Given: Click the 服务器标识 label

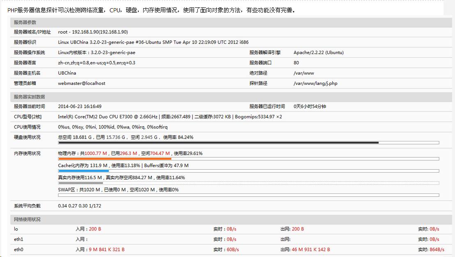Looking at the screenshot, I should pos(25,42).
